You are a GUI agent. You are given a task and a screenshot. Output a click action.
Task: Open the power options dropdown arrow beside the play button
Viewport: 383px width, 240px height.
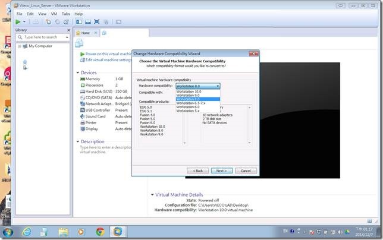point(24,22)
